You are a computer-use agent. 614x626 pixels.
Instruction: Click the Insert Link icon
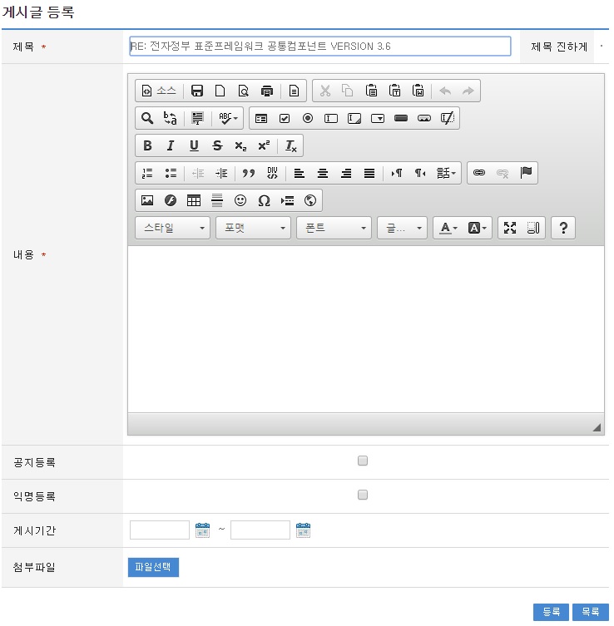click(x=479, y=173)
